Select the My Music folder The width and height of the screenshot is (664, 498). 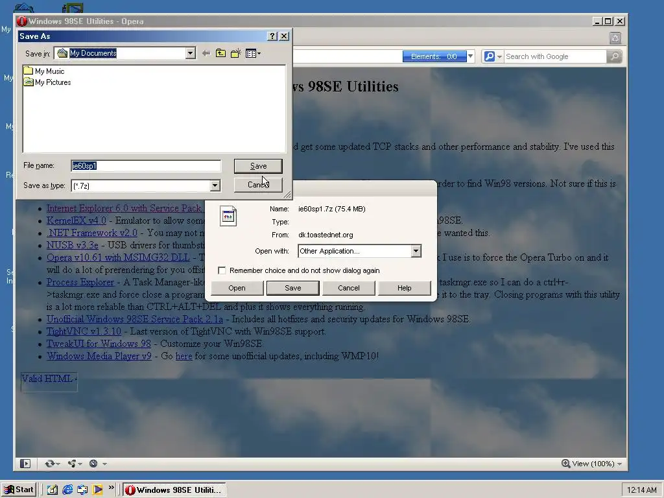tap(44, 71)
